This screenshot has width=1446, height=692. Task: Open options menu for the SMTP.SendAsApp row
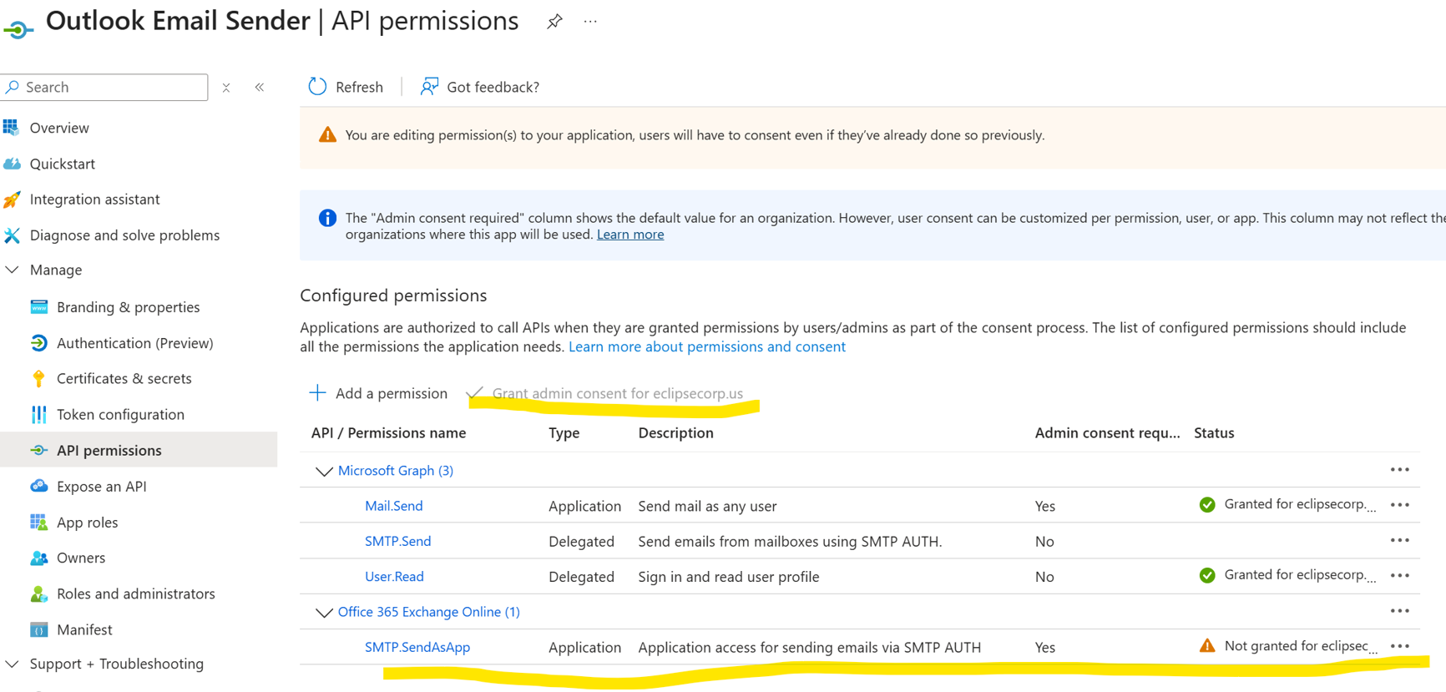(x=1399, y=646)
